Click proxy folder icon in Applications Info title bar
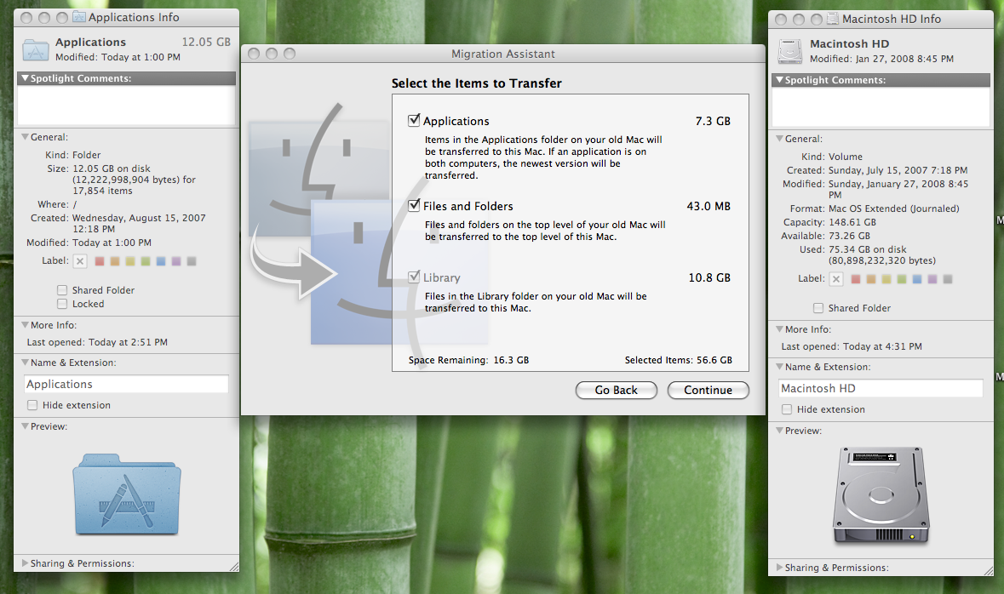 pos(79,17)
